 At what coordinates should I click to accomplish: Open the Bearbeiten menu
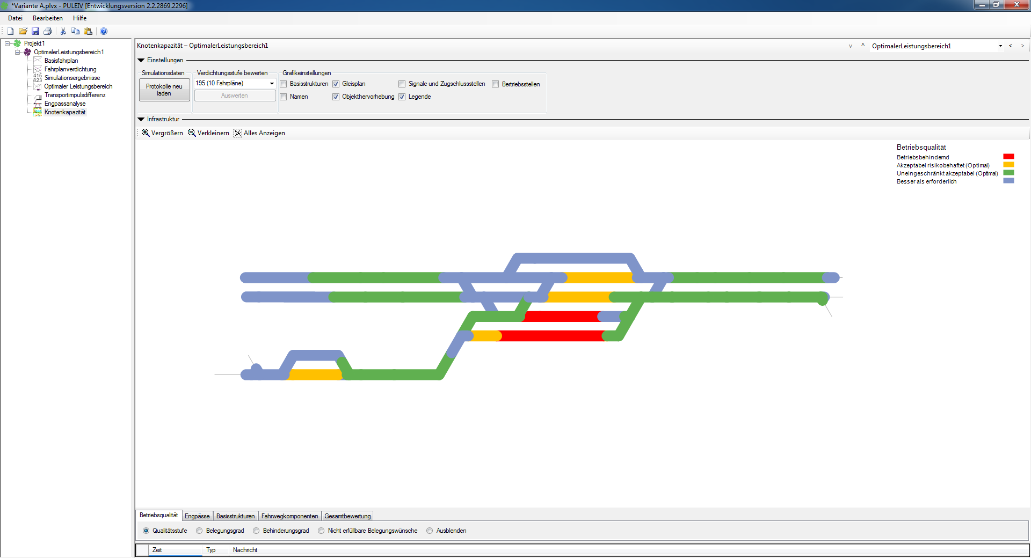(x=47, y=18)
